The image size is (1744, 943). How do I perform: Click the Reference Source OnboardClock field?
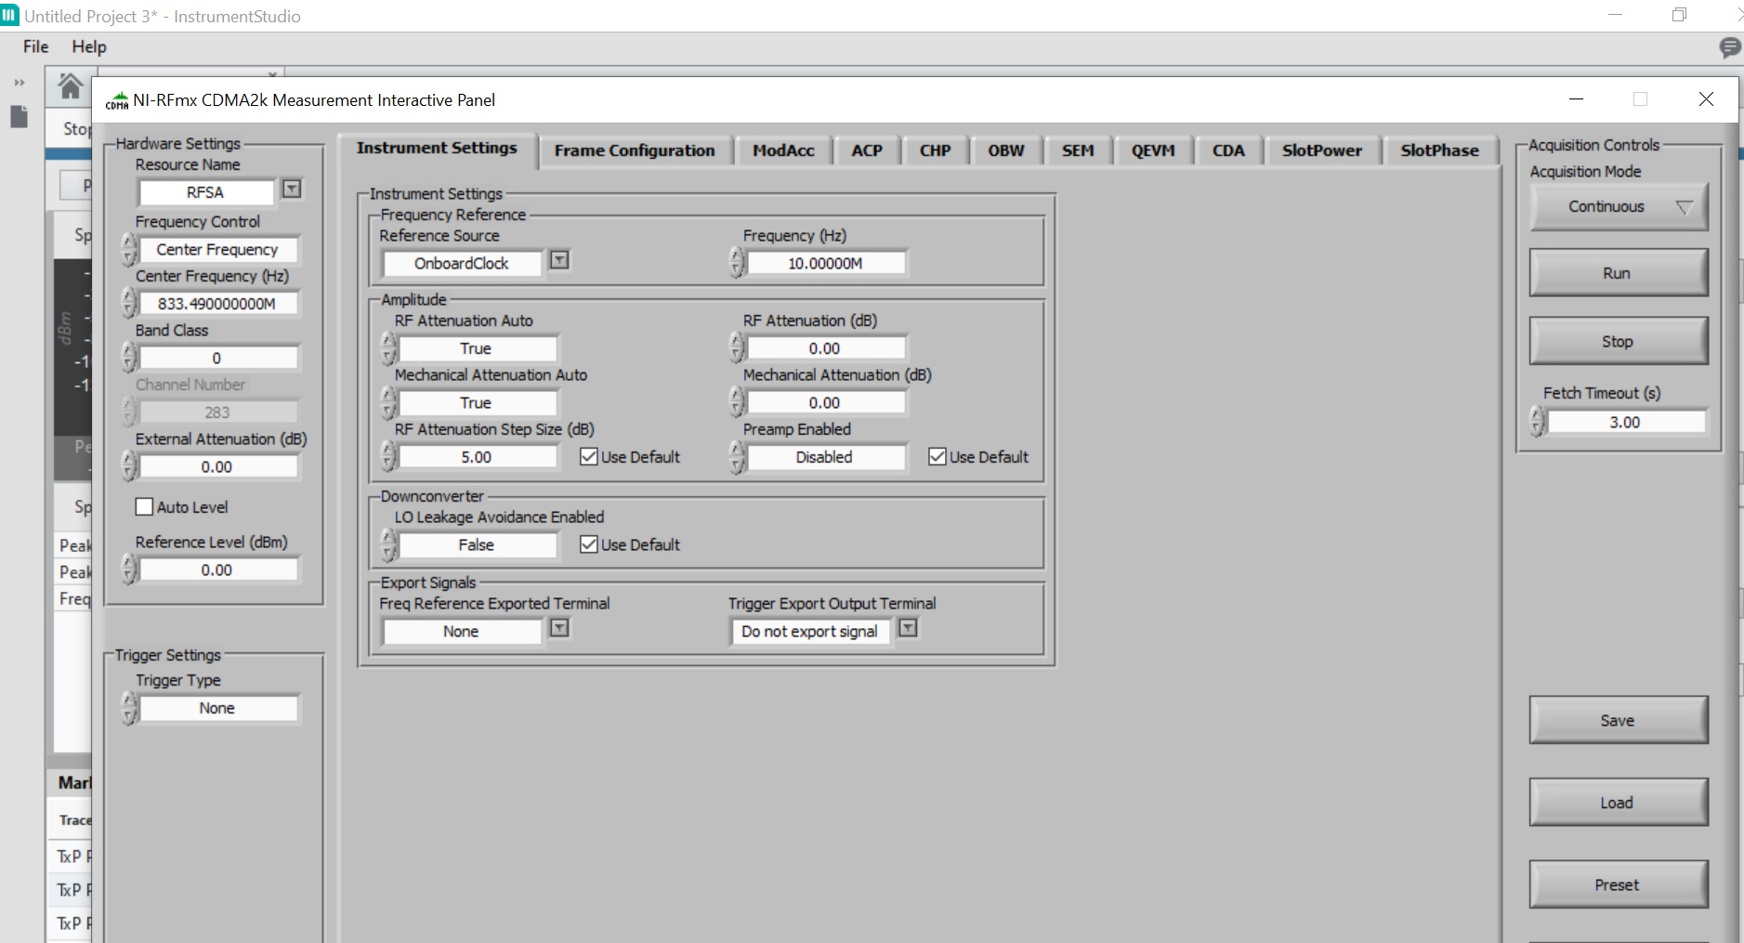462,264
